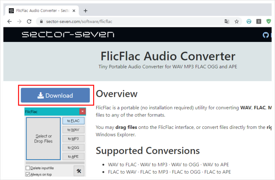
Task: Click the GitHub icon in the site header
Action: coord(265,35)
